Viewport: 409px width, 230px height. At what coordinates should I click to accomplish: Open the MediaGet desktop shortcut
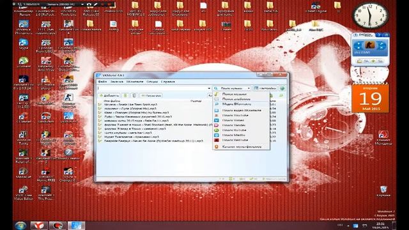click(x=24, y=173)
